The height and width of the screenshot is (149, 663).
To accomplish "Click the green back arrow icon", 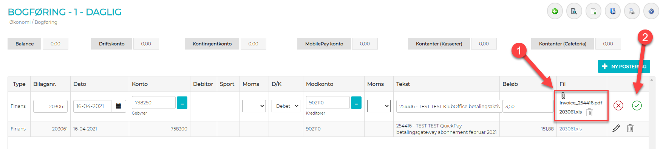I will (555, 11).
